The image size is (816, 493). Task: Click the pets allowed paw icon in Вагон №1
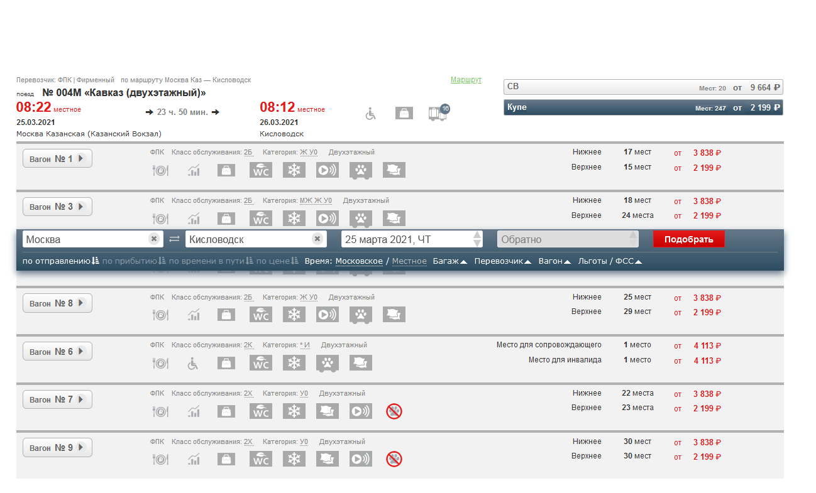pyautogui.click(x=361, y=170)
